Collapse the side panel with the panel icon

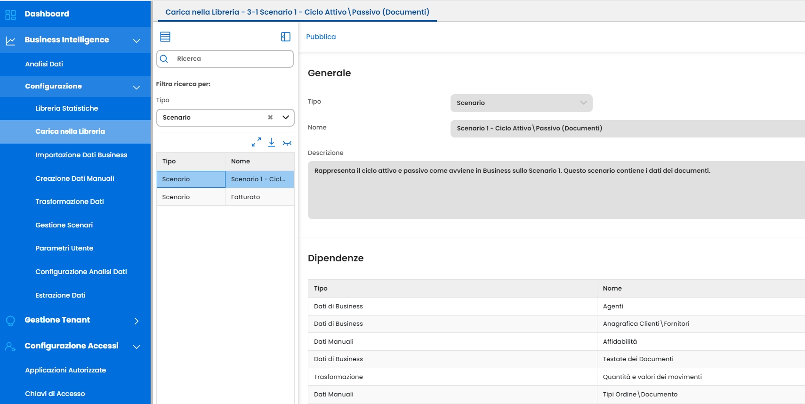click(x=285, y=37)
